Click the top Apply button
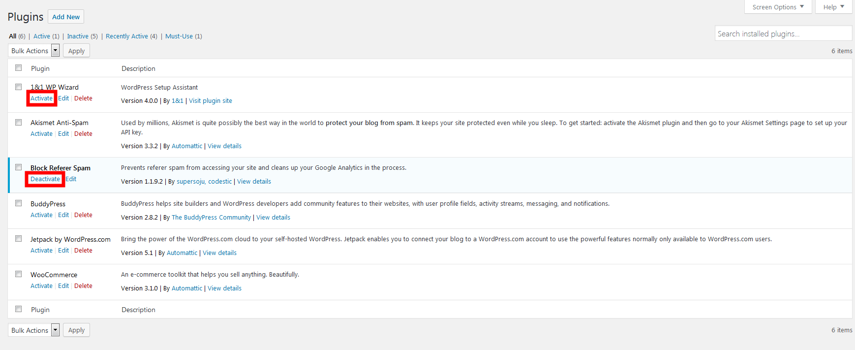This screenshot has width=855, height=350. click(76, 51)
